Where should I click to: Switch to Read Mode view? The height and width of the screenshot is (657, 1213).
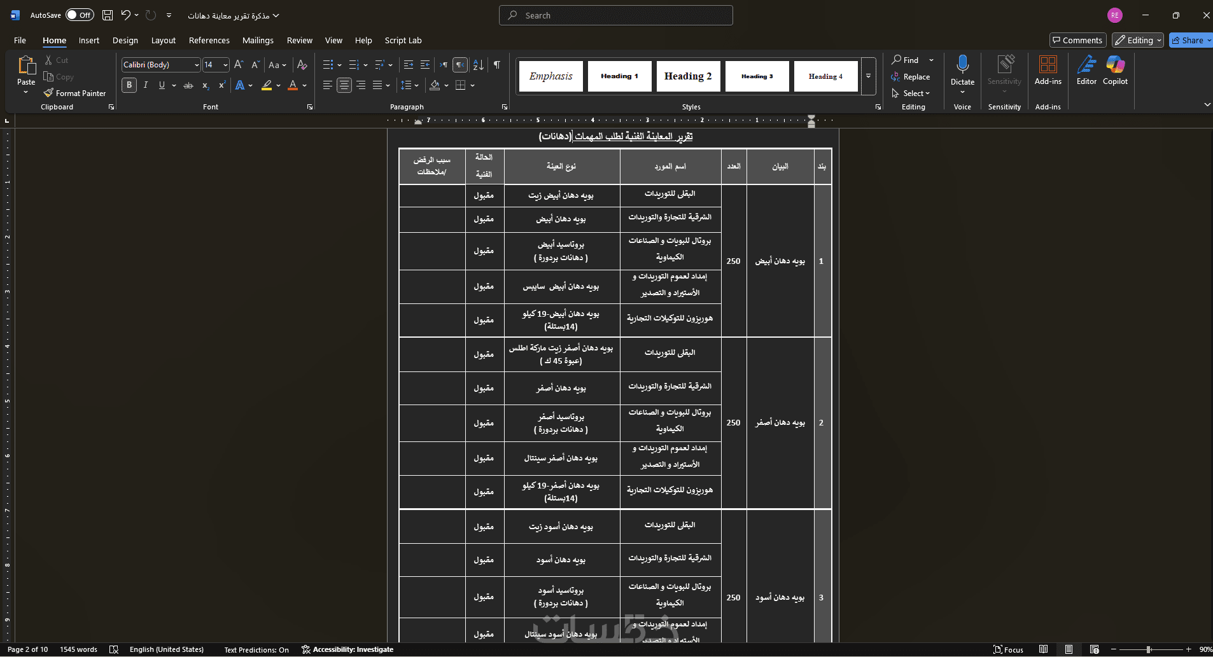click(1043, 649)
